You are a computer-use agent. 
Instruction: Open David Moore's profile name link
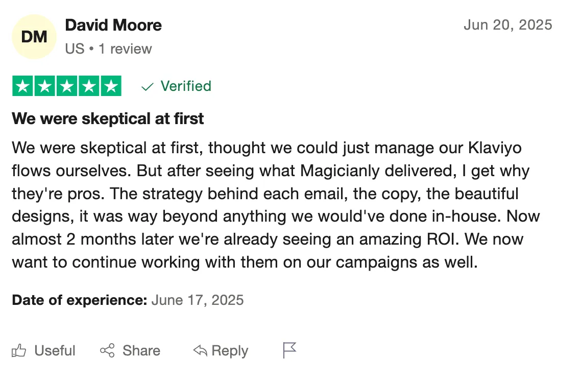click(x=113, y=25)
